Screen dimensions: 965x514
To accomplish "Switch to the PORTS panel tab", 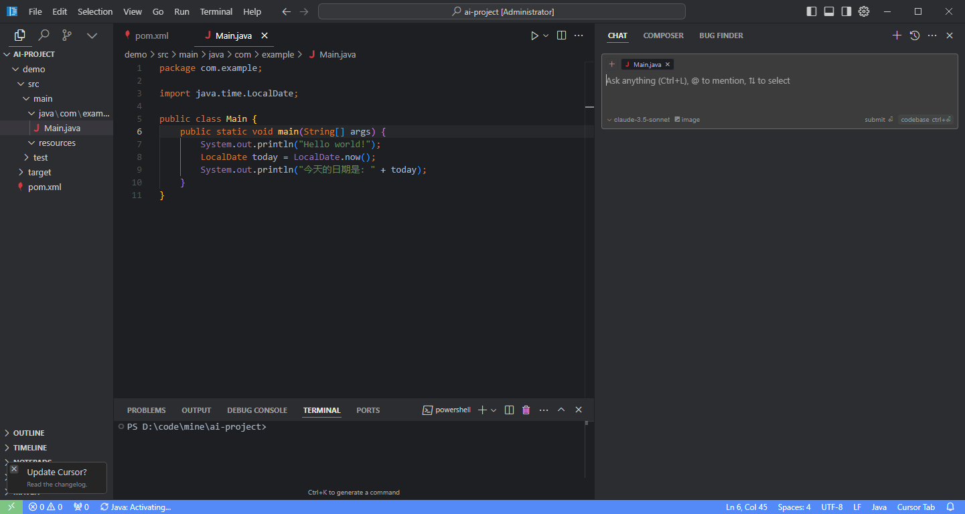I will point(368,410).
